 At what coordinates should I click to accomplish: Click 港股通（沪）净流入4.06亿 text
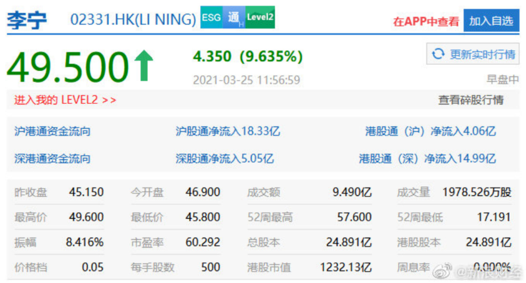[431, 131]
